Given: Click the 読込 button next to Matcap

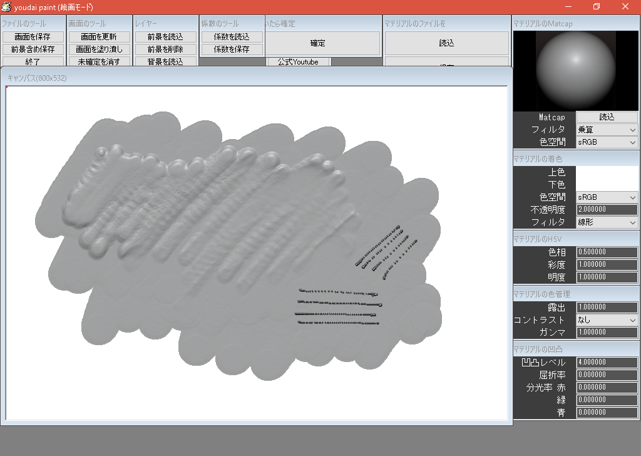Looking at the screenshot, I should coord(606,117).
